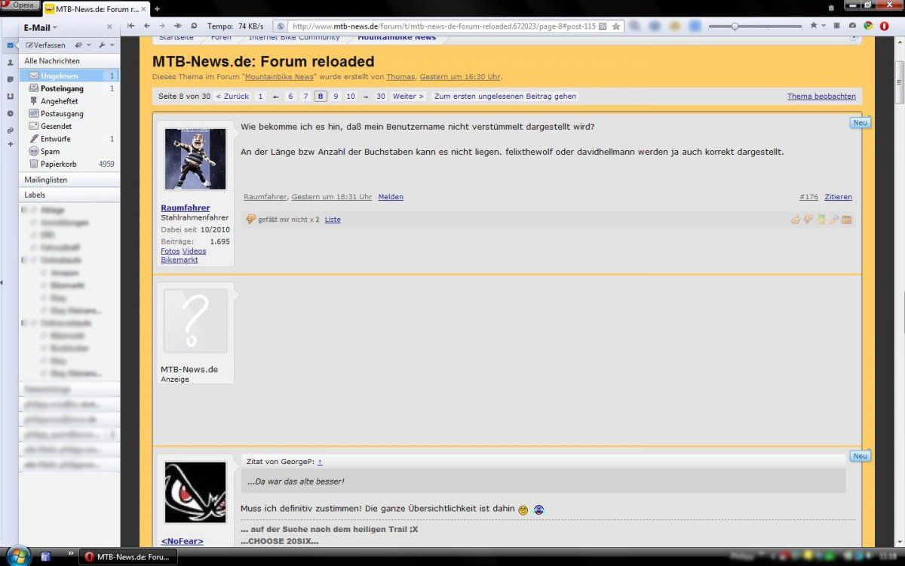Select the Postausgang mail folder
905x566 pixels.
point(69,113)
